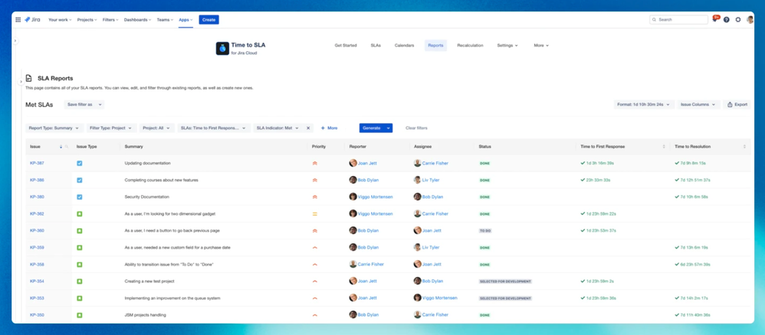Click Liv Tyler's avatar in the KP-386 row
Viewport: 765px width, 335px height.
click(x=417, y=181)
